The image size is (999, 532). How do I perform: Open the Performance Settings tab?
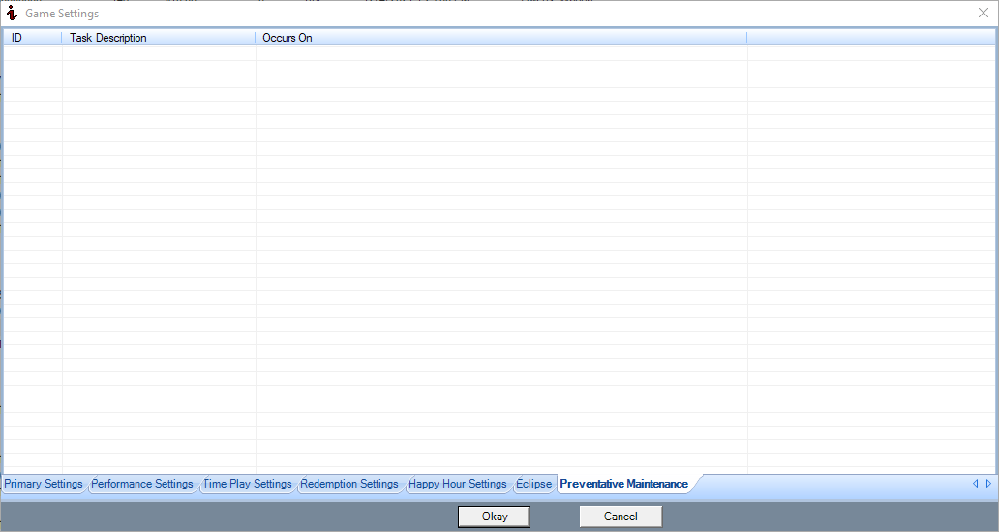point(142,484)
